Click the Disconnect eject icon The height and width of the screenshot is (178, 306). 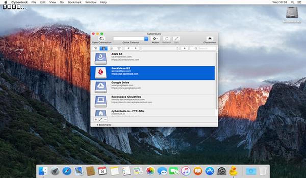point(210,38)
